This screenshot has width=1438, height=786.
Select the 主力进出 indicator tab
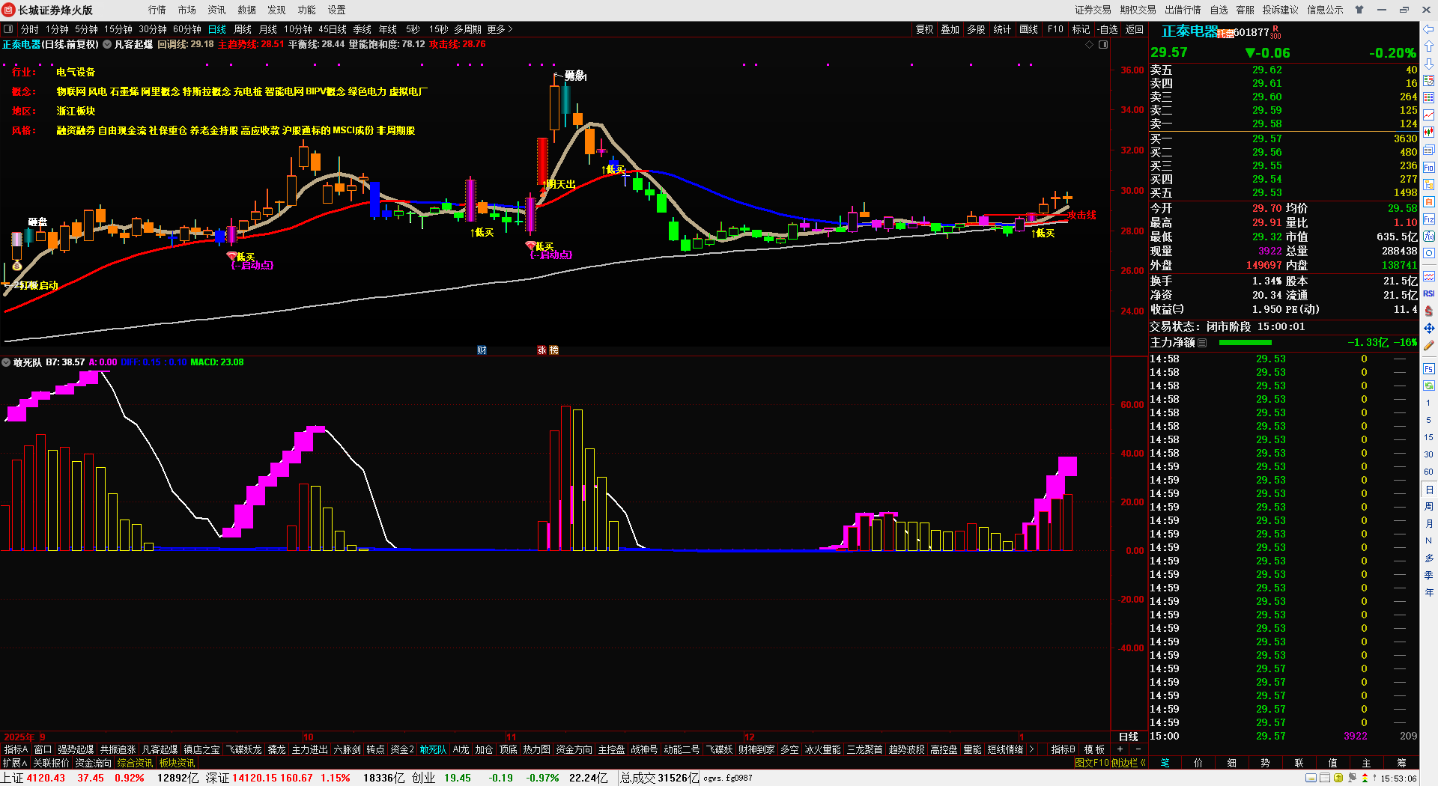click(309, 749)
